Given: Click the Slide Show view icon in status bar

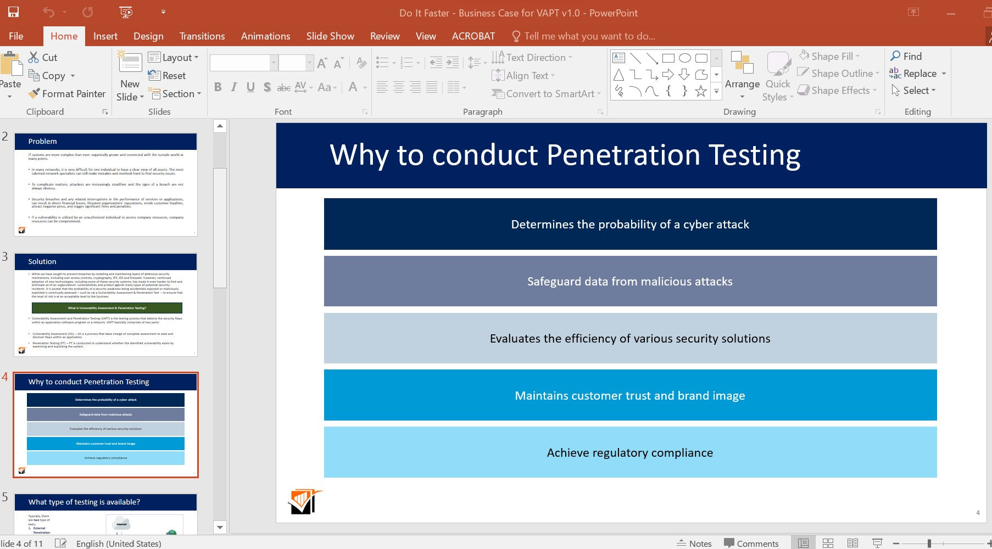Looking at the screenshot, I should click(x=877, y=543).
